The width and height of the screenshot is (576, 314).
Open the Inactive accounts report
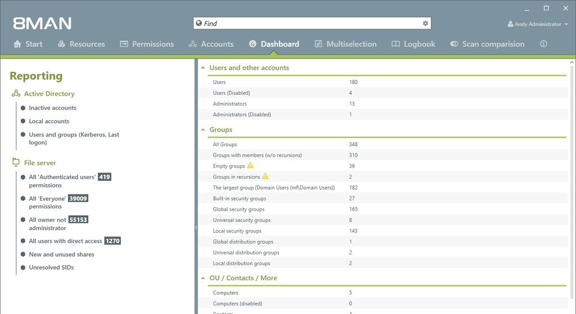52,108
